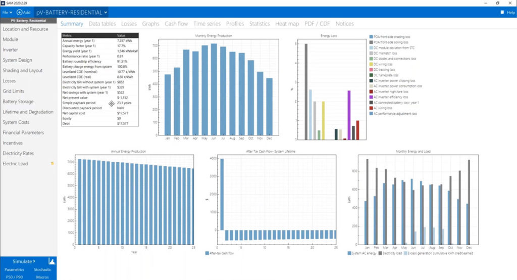Open the Macros link
The width and height of the screenshot is (517, 280).
42,277
